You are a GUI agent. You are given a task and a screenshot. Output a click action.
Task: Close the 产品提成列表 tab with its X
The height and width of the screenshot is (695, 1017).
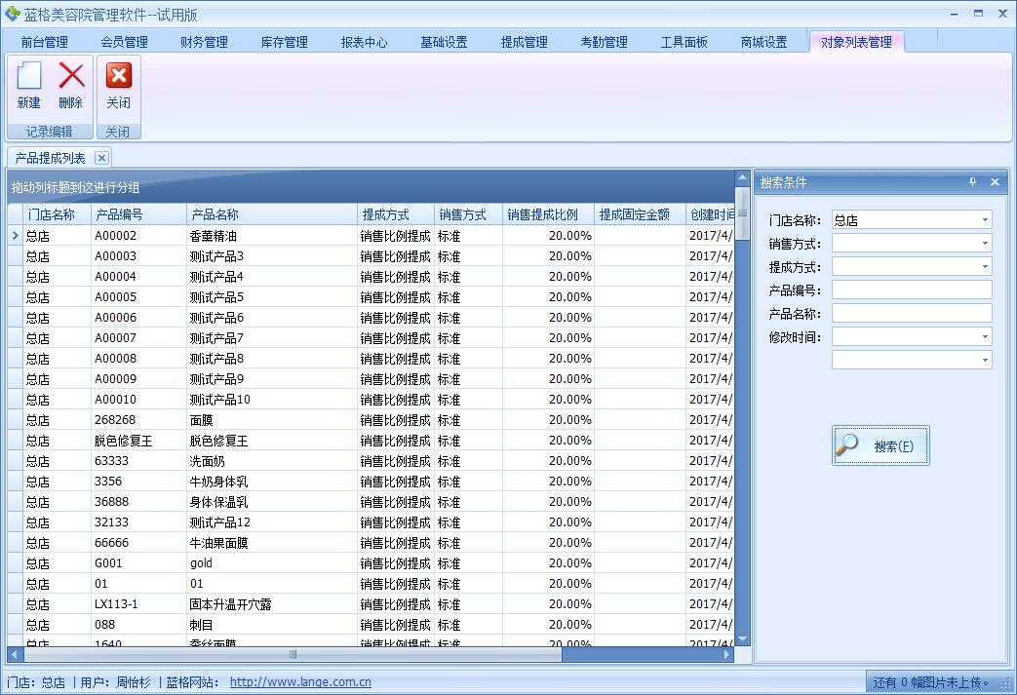[x=101, y=158]
